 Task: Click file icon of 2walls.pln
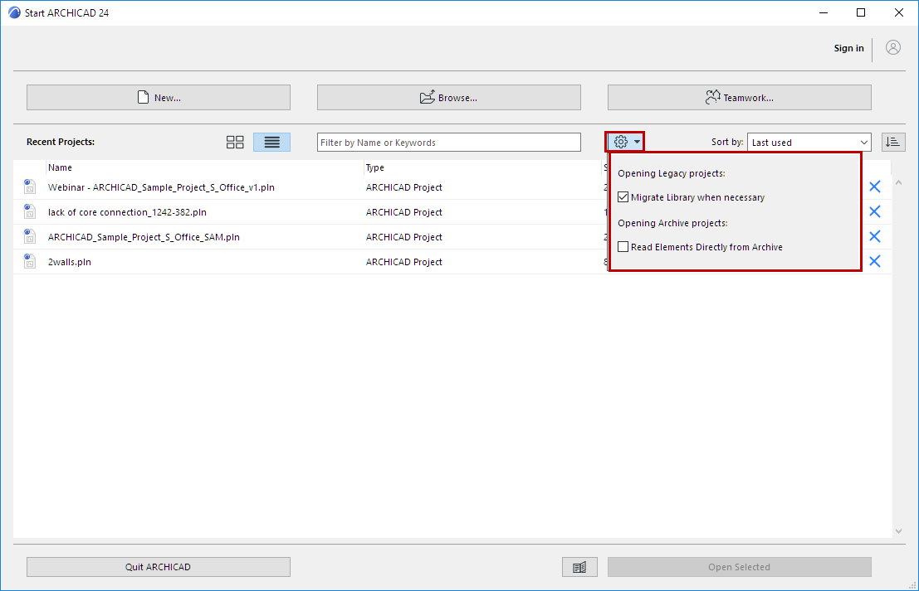pyautogui.click(x=29, y=261)
